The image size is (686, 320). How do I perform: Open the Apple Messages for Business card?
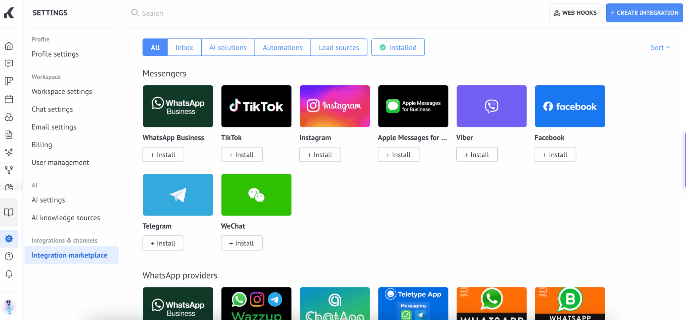[413, 106]
